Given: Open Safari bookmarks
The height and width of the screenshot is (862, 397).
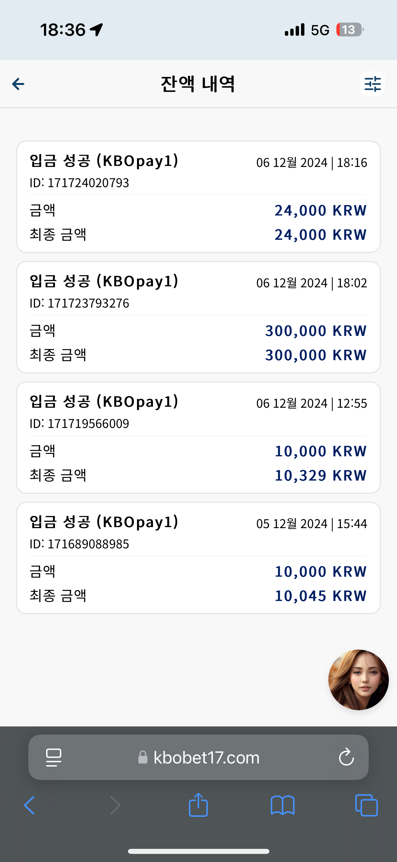Looking at the screenshot, I should click(x=283, y=805).
